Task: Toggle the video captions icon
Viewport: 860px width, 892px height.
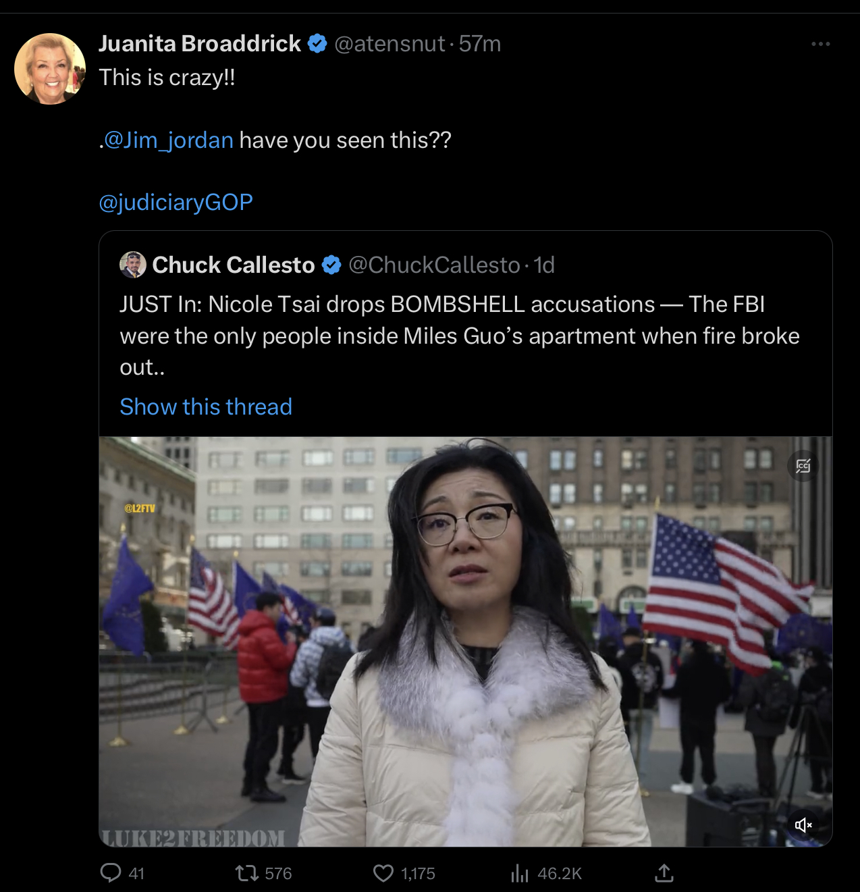Action: [x=803, y=466]
